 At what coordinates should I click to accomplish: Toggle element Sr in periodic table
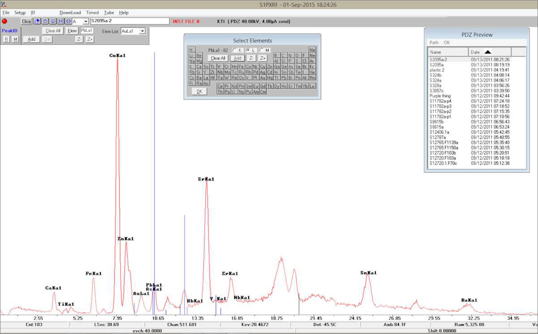(199, 72)
